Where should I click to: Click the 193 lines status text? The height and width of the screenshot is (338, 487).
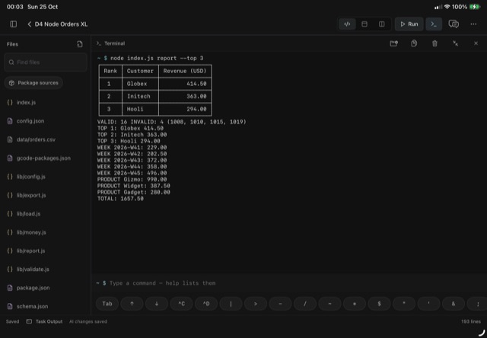[x=471, y=321]
